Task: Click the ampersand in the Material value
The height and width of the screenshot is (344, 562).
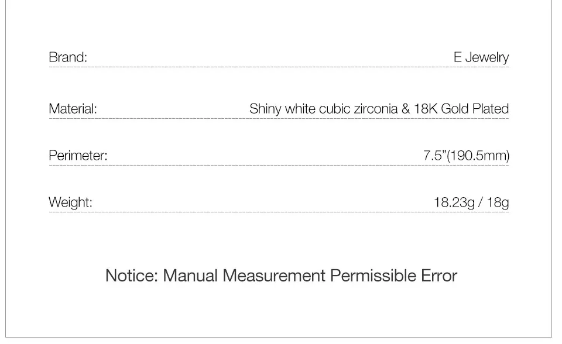Action: [x=405, y=109]
